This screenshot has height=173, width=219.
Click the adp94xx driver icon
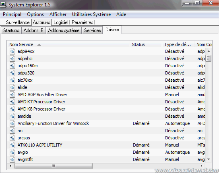pyautogui.click(x=12, y=51)
